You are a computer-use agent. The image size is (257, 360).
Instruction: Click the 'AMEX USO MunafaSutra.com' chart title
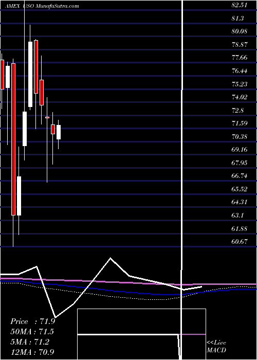coord(42,6)
